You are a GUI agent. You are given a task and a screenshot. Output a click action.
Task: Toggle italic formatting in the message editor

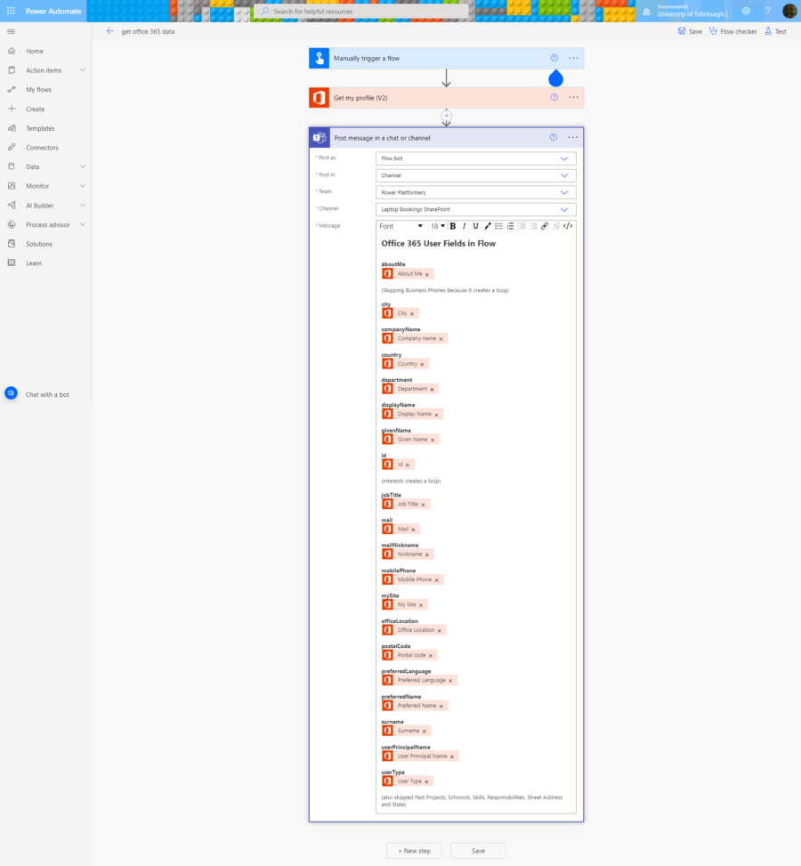pyautogui.click(x=464, y=225)
